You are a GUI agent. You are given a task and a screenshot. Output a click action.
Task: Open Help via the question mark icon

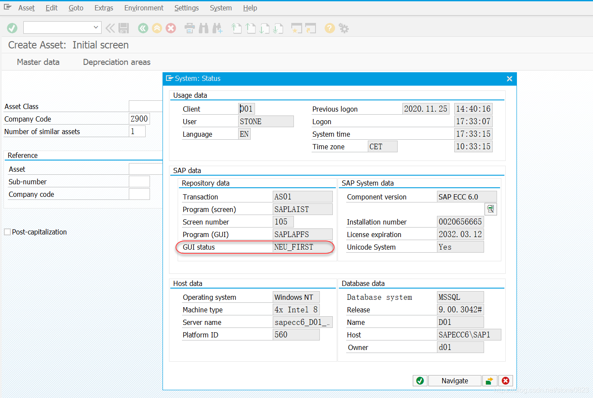tap(329, 28)
